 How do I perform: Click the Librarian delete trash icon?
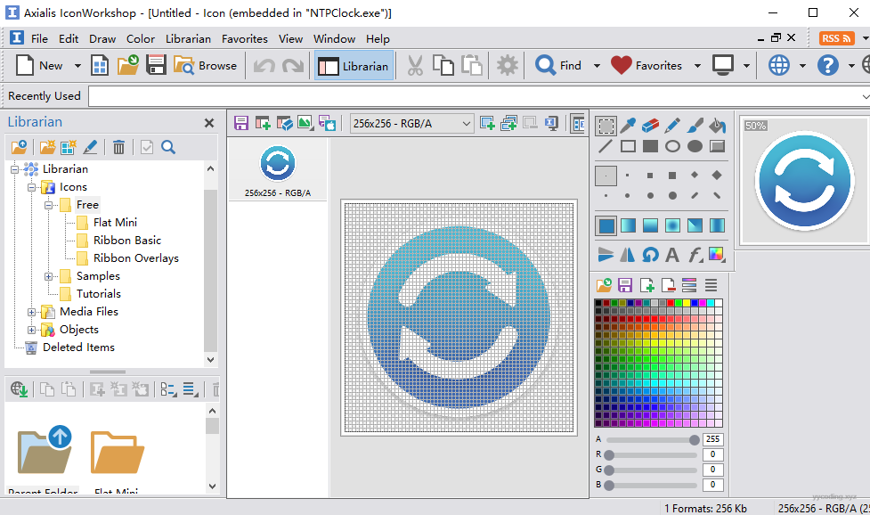coord(118,147)
